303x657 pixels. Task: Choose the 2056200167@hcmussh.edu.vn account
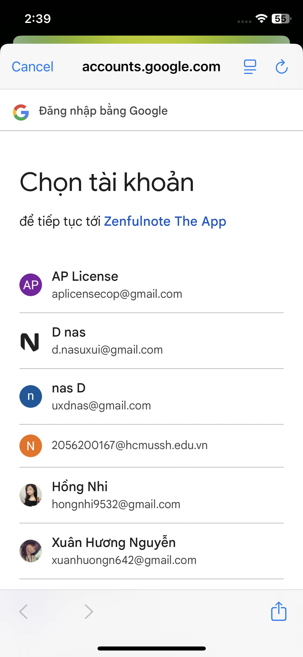pyautogui.click(x=151, y=446)
